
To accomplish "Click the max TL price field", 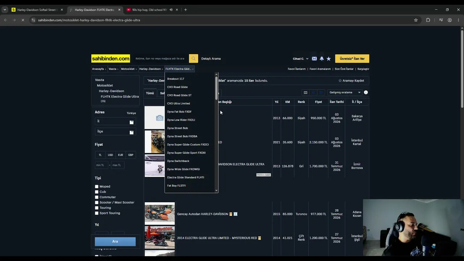I will [118, 165].
